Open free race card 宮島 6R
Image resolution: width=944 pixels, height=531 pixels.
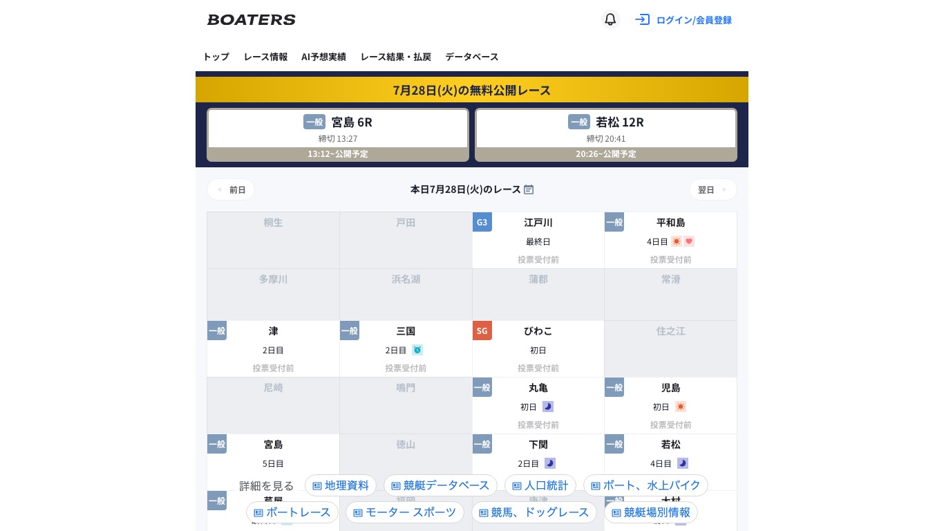338,135
